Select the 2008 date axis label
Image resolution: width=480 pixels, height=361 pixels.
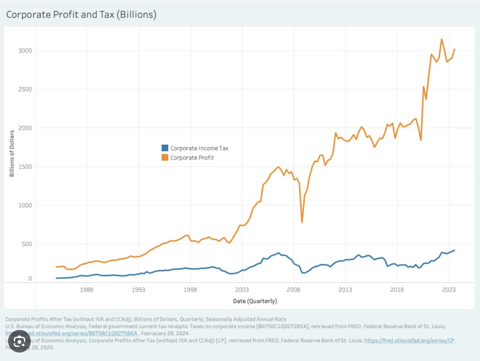point(293,290)
